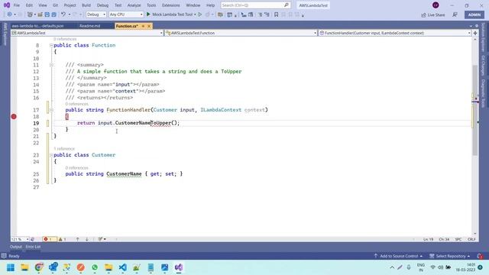
Task: Open the Feedback icon next to Live Share
Action: click(x=455, y=15)
